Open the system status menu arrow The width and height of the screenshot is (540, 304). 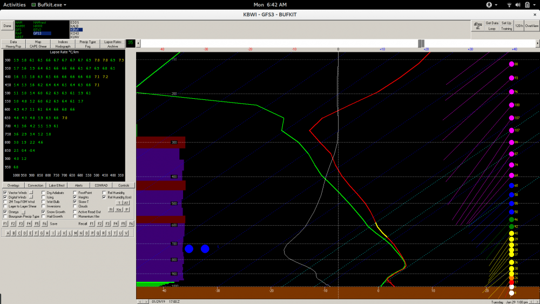pyautogui.click(x=535, y=5)
